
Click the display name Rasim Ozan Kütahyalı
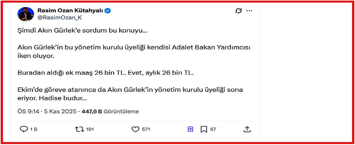click(x=70, y=11)
